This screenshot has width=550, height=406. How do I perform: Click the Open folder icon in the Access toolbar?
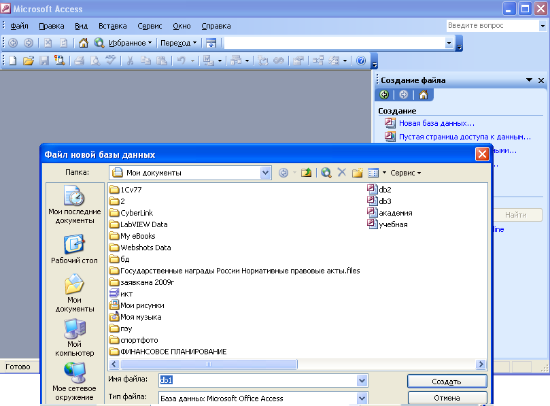(29, 61)
